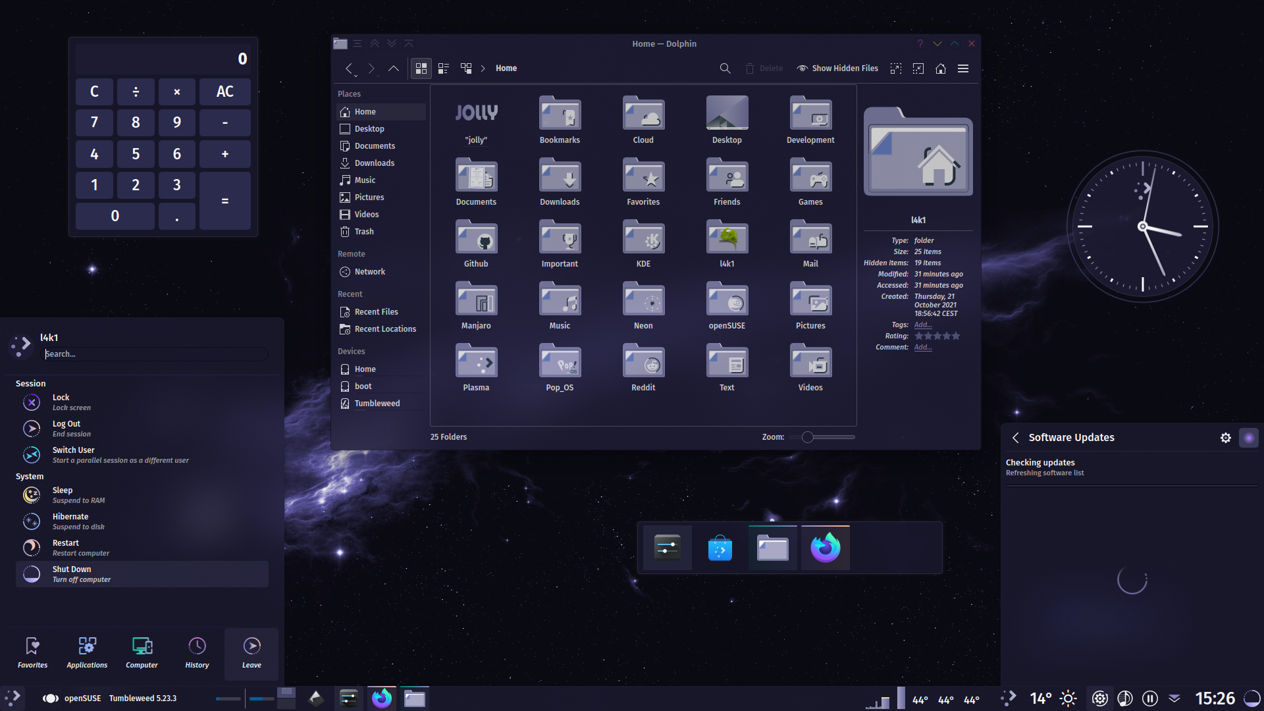Switch to Computer tab in launcher
This screenshot has width=1264, height=711.
[x=142, y=653]
